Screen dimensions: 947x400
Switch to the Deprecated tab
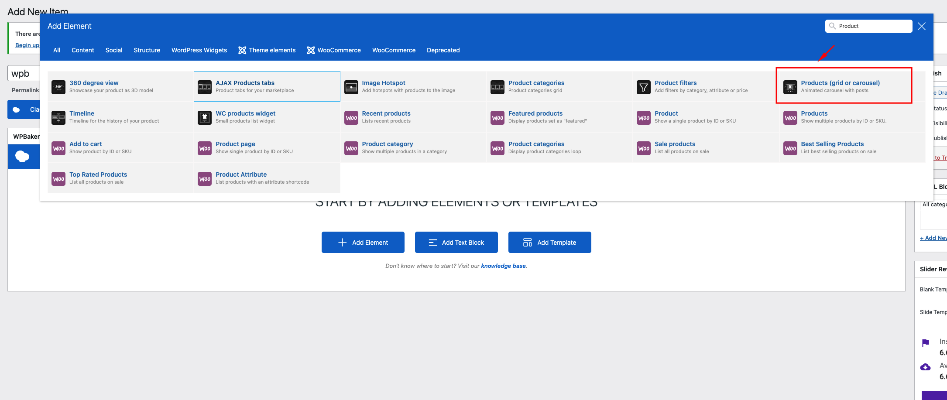point(443,50)
